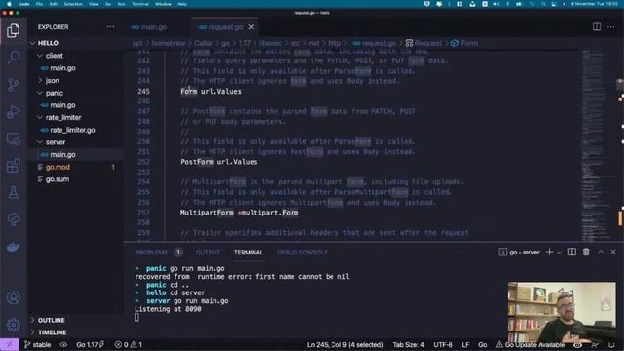Open the Extensions view
The height and width of the screenshot is (351, 624).
(13, 166)
